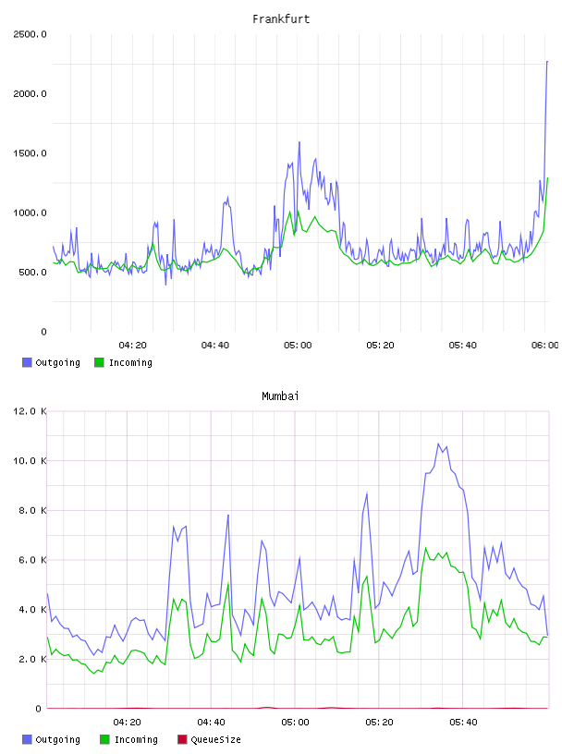Click the 06:00 time label on Frankfurt chart
Viewport: 562px width, 754px height.
[545, 346]
